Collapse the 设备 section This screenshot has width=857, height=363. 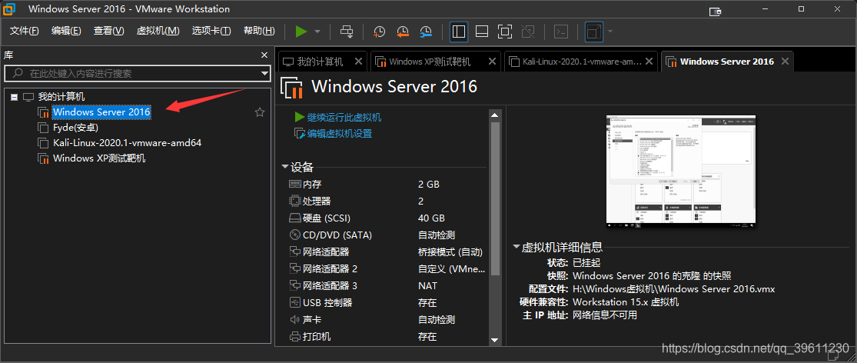[x=285, y=167]
